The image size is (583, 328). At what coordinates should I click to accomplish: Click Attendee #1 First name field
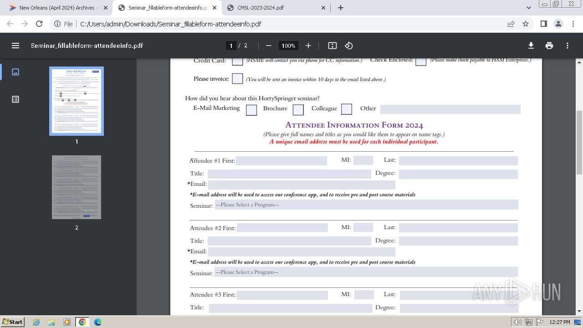[x=281, y=160]
